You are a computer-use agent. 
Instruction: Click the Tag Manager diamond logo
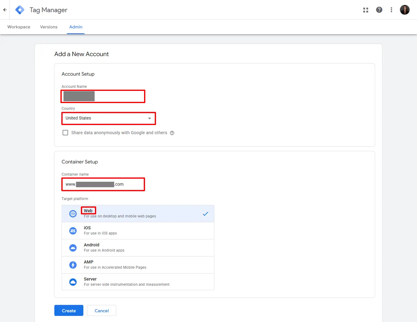pos(20,10)
